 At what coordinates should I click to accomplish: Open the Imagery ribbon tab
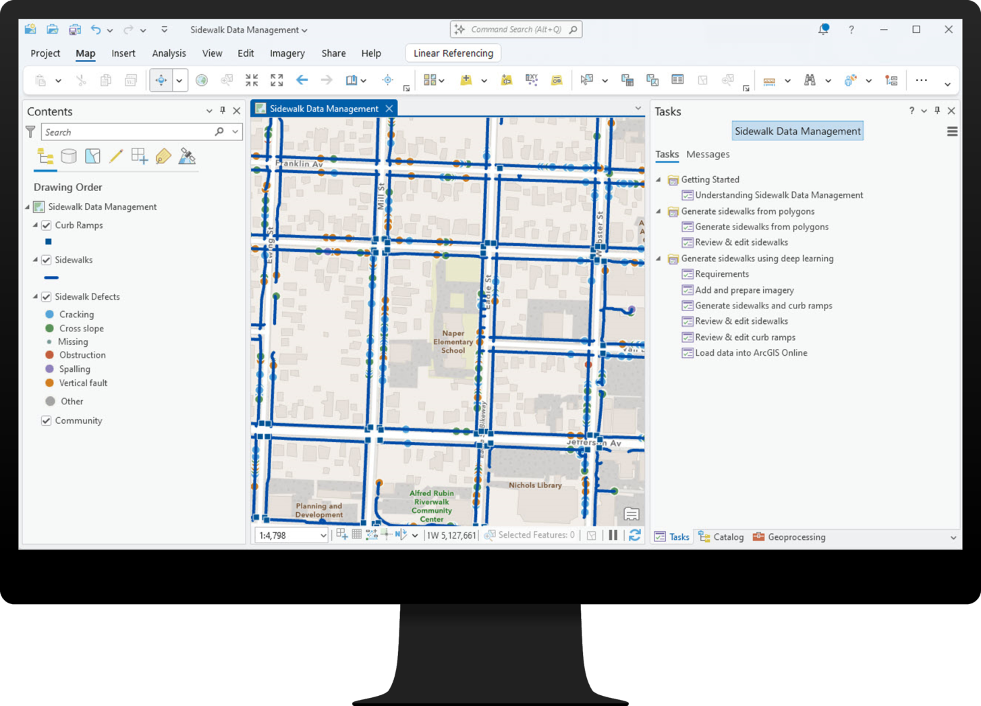tap(287, 53)
